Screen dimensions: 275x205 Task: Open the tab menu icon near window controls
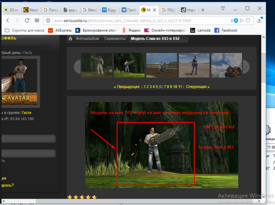(x=223, y=8)
